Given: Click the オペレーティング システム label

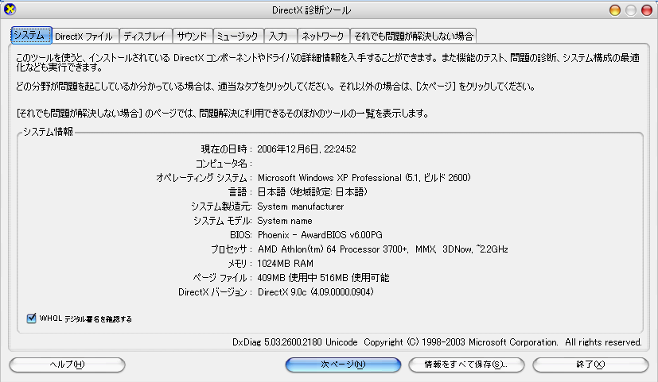Looking at the screenshot, I should coord(204,178).
